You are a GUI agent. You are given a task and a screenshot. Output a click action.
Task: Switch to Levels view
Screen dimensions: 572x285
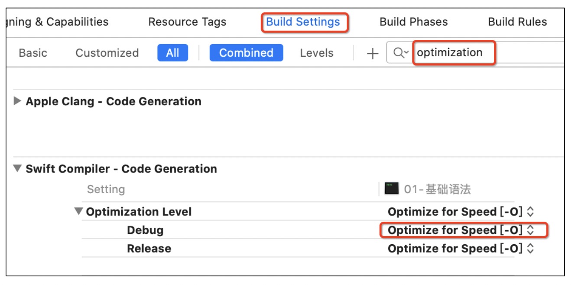click(x=316, y=53)
